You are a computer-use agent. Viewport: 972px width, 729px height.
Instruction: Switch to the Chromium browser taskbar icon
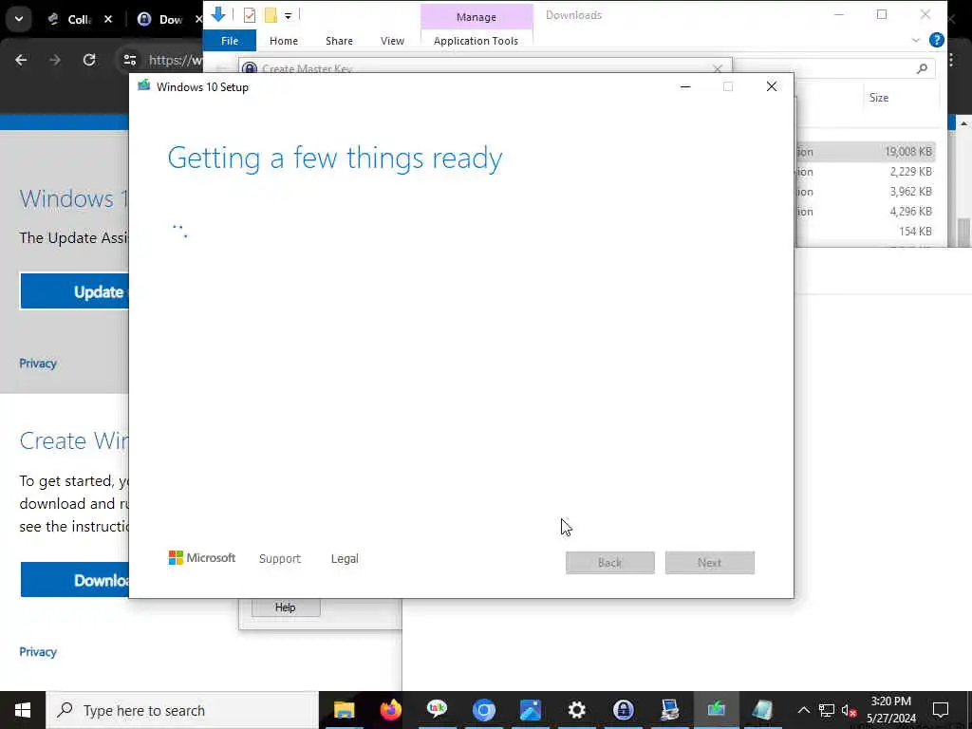(483, 710)
